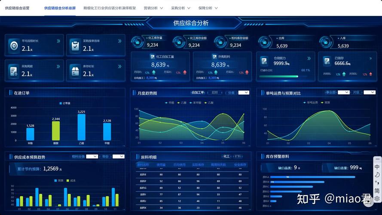The height and width of the screenshot is (215, 382).
Task: Toggle the blue 预算 legend in cost chart
Action: point(59,181)
